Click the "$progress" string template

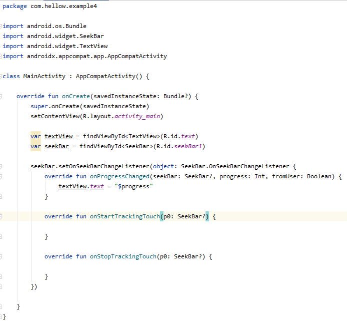click(x=133, y=186)
